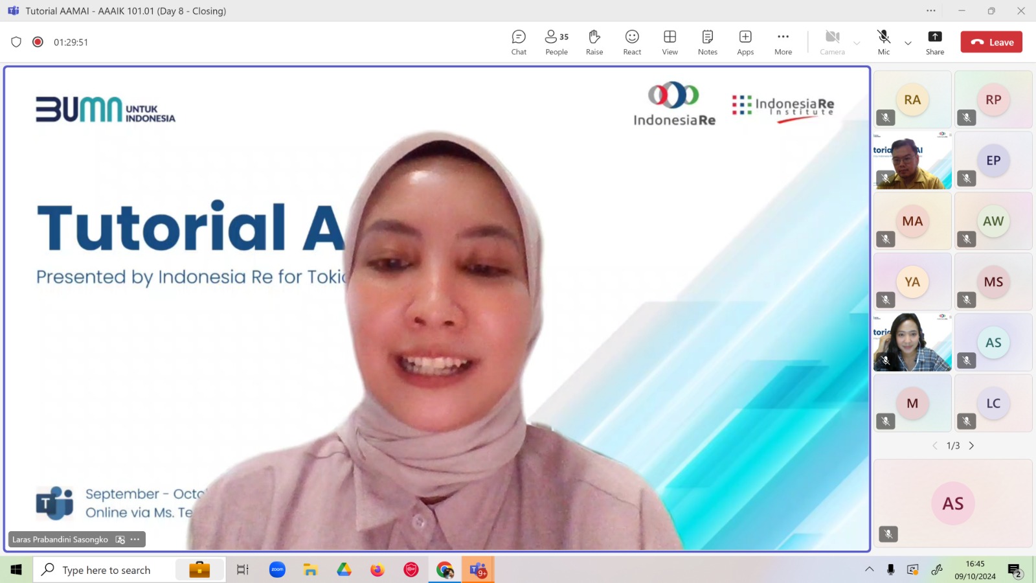Open title bar more options ellipsis
This screenshot has height=583, width=1036.
pos(930,10)
